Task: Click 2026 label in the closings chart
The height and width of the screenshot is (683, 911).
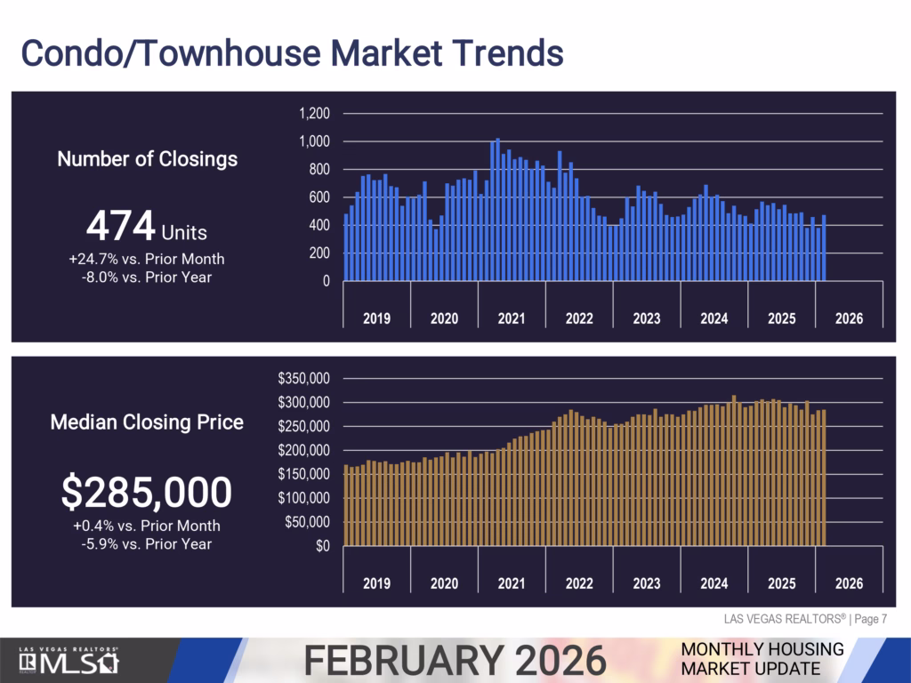Action: click(849, 319)
